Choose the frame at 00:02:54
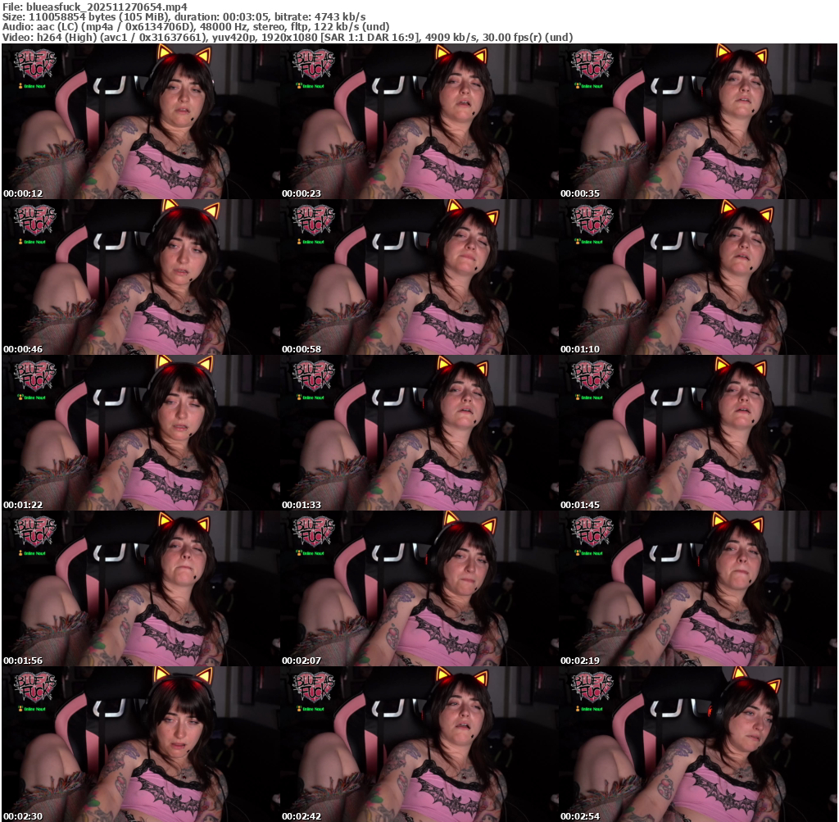This screenshot has width=839, height=822. pos(698,744)
